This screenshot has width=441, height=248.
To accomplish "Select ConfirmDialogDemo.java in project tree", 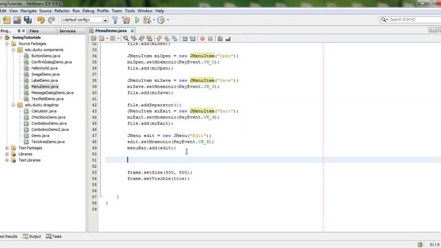I will (x=52, y=62).
